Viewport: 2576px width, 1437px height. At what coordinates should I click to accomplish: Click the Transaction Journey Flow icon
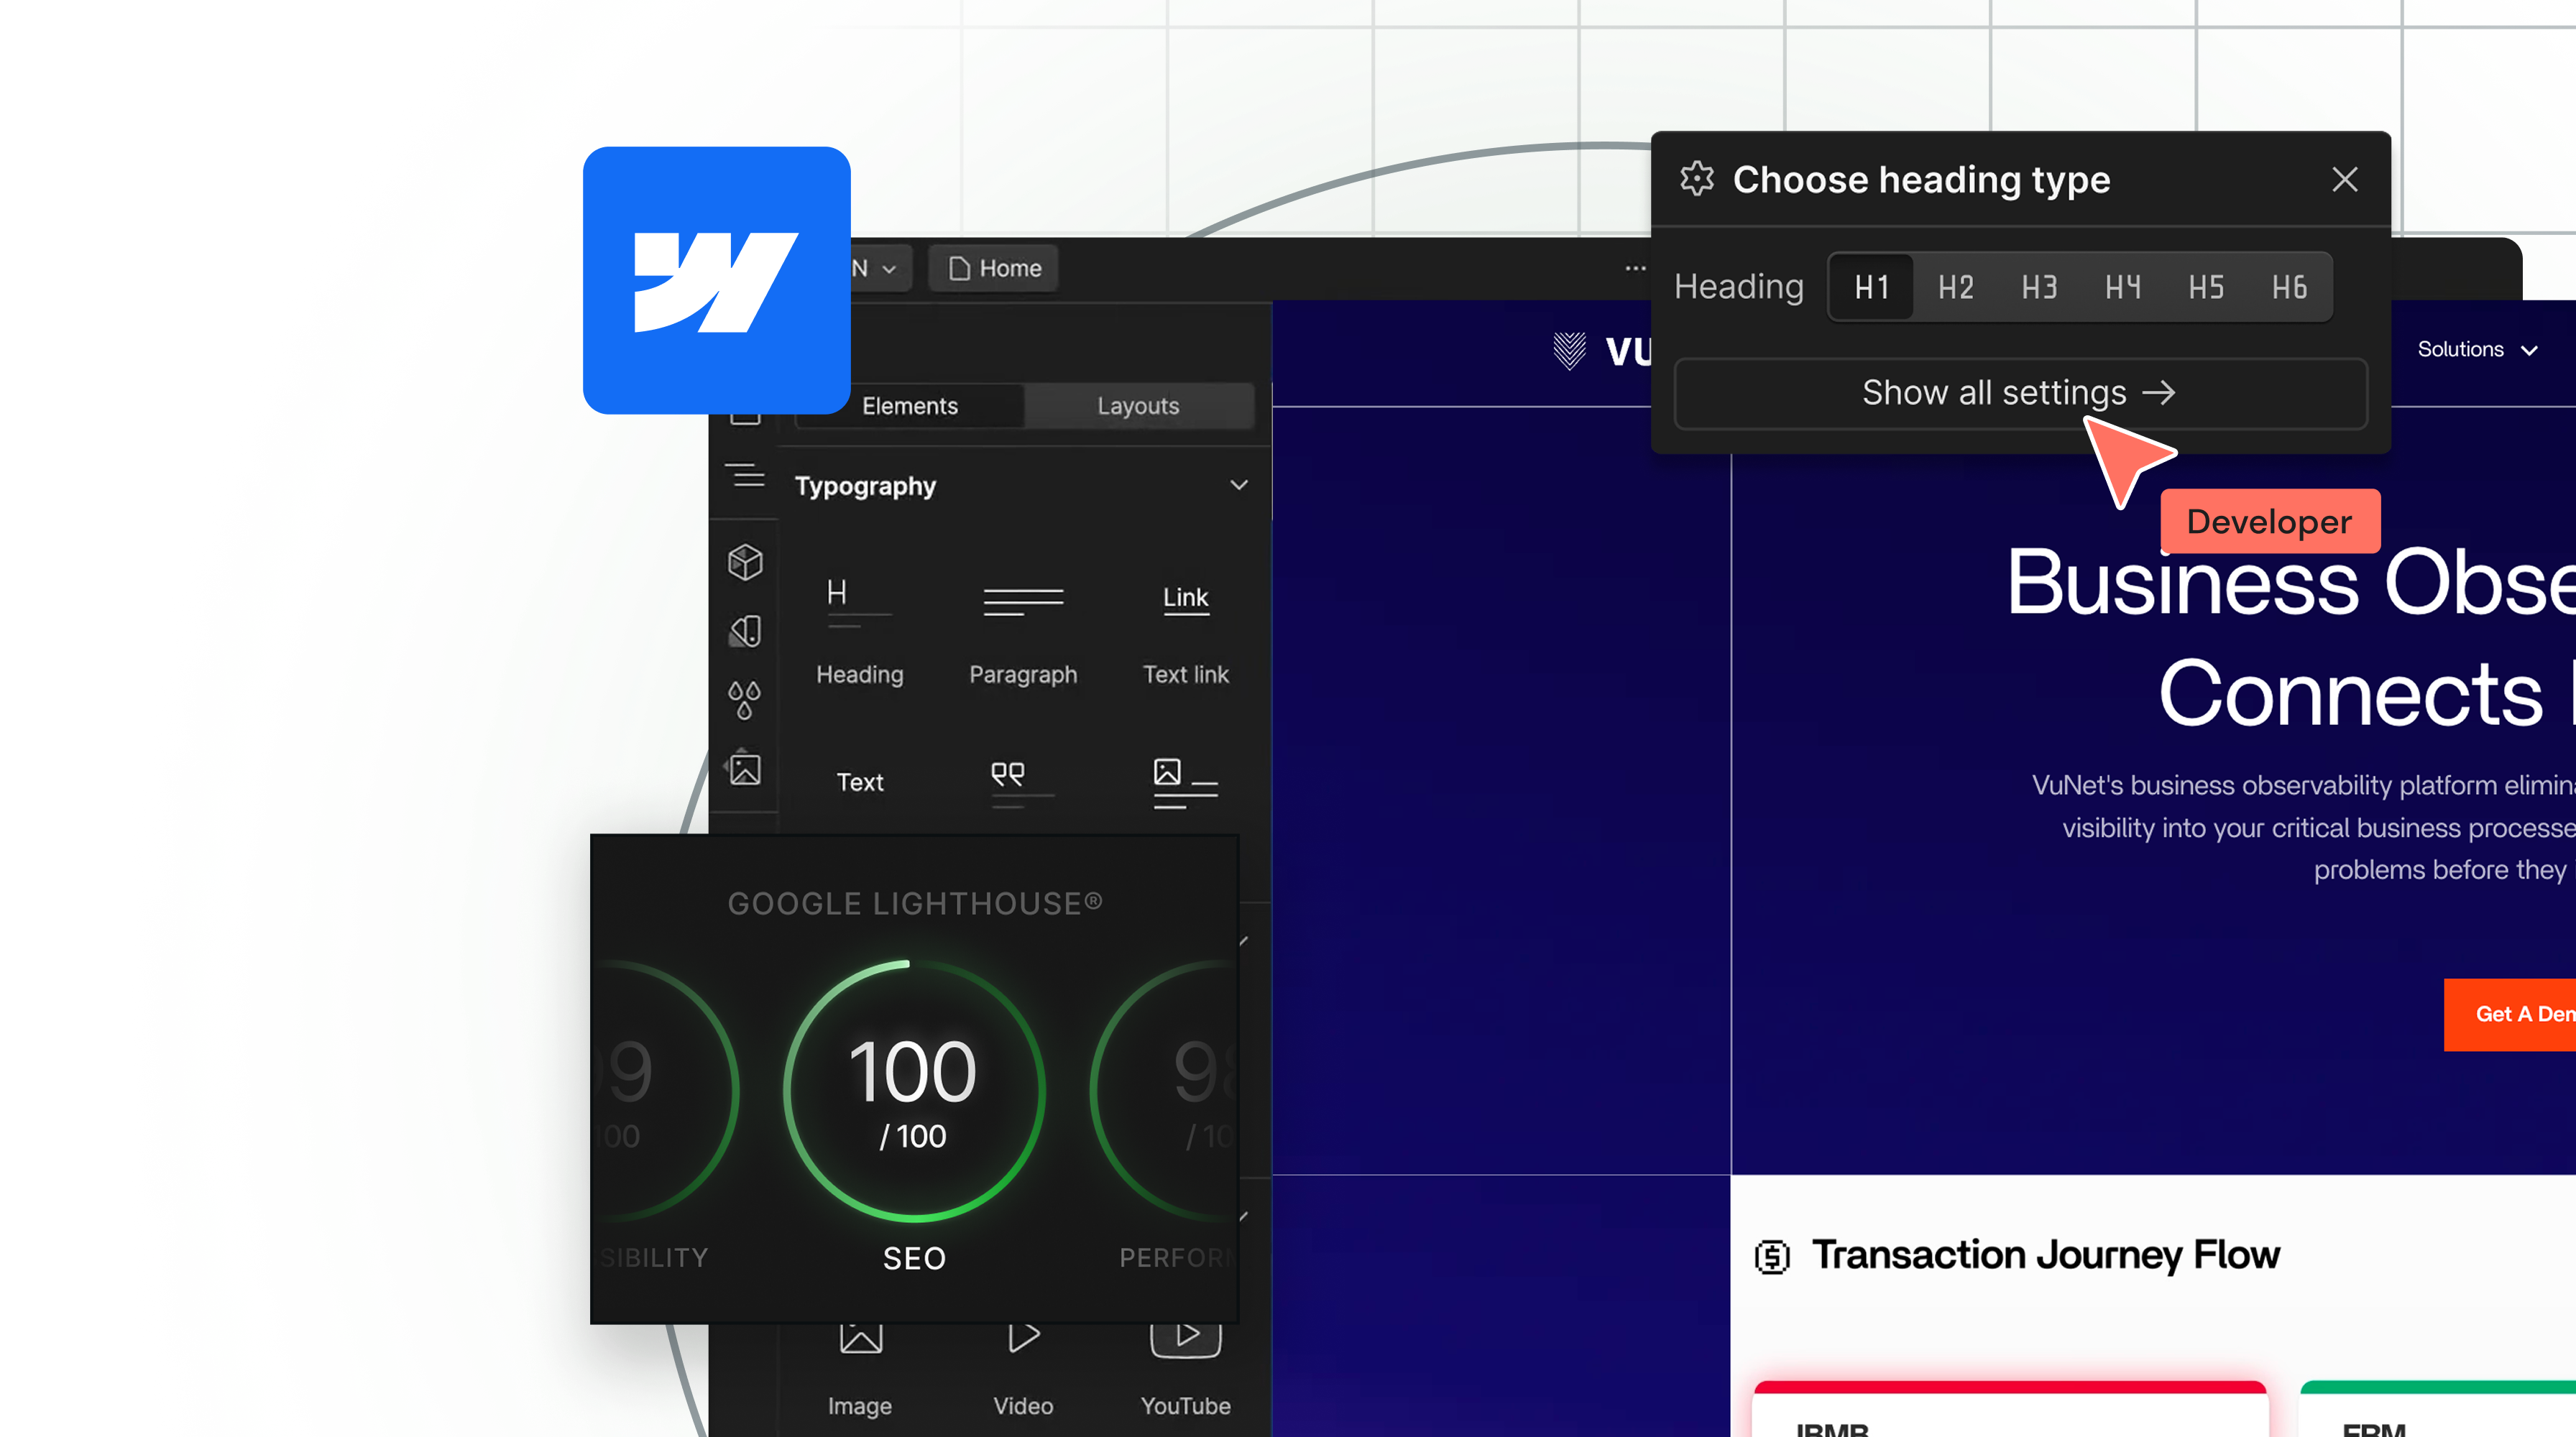[1773, 1256]
